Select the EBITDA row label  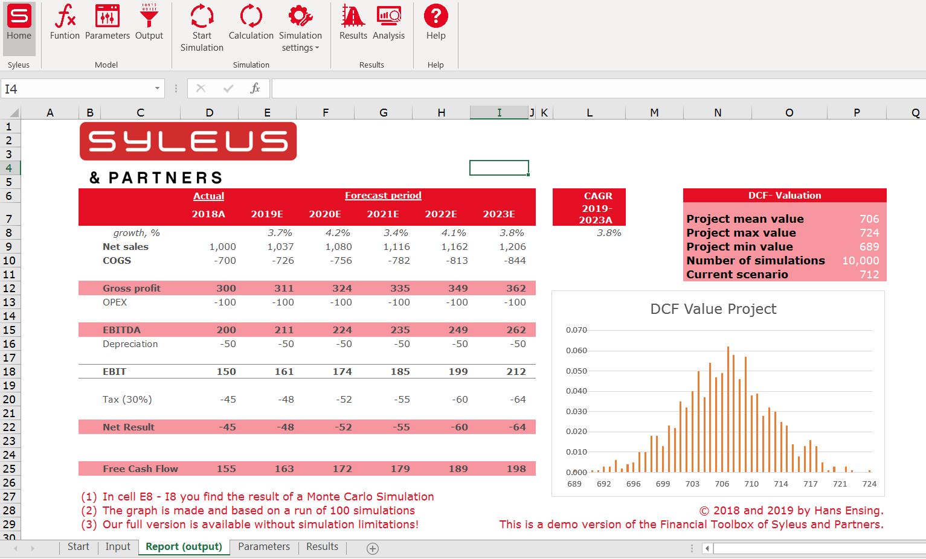pos(121,330)
